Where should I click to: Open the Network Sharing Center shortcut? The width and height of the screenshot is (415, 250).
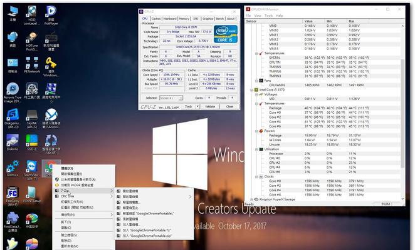pos(51,92)
